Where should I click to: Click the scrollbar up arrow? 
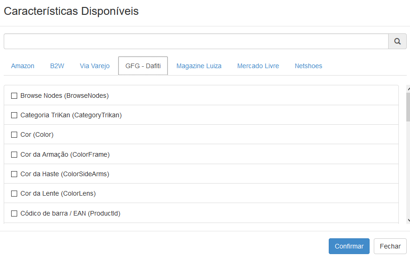tap(409, 89)
